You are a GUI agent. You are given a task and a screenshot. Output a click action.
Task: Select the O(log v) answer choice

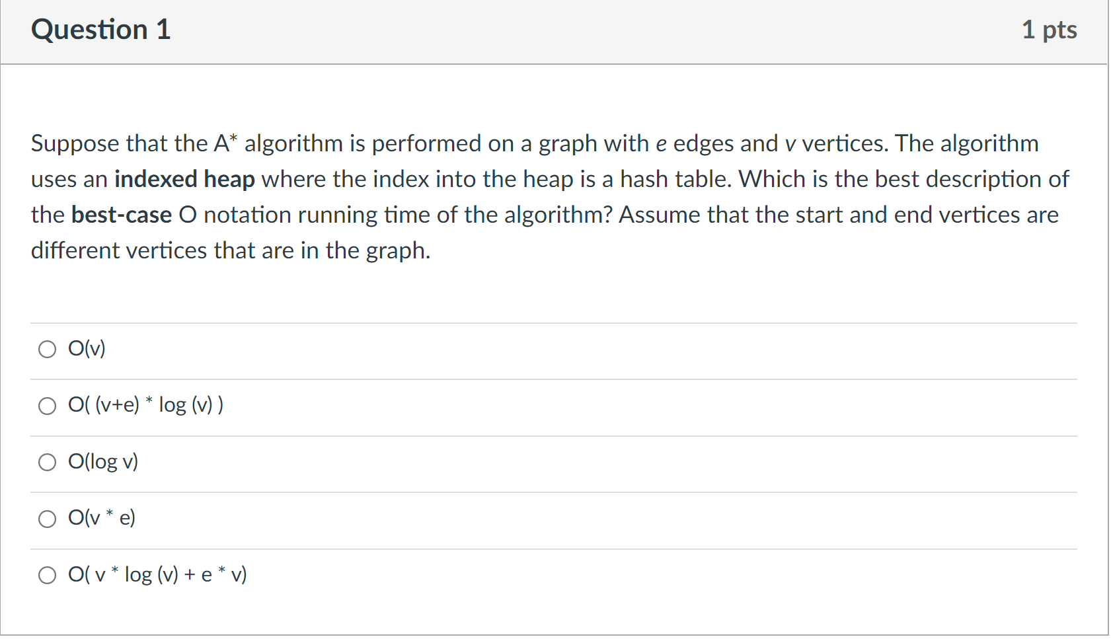(47, 462)
